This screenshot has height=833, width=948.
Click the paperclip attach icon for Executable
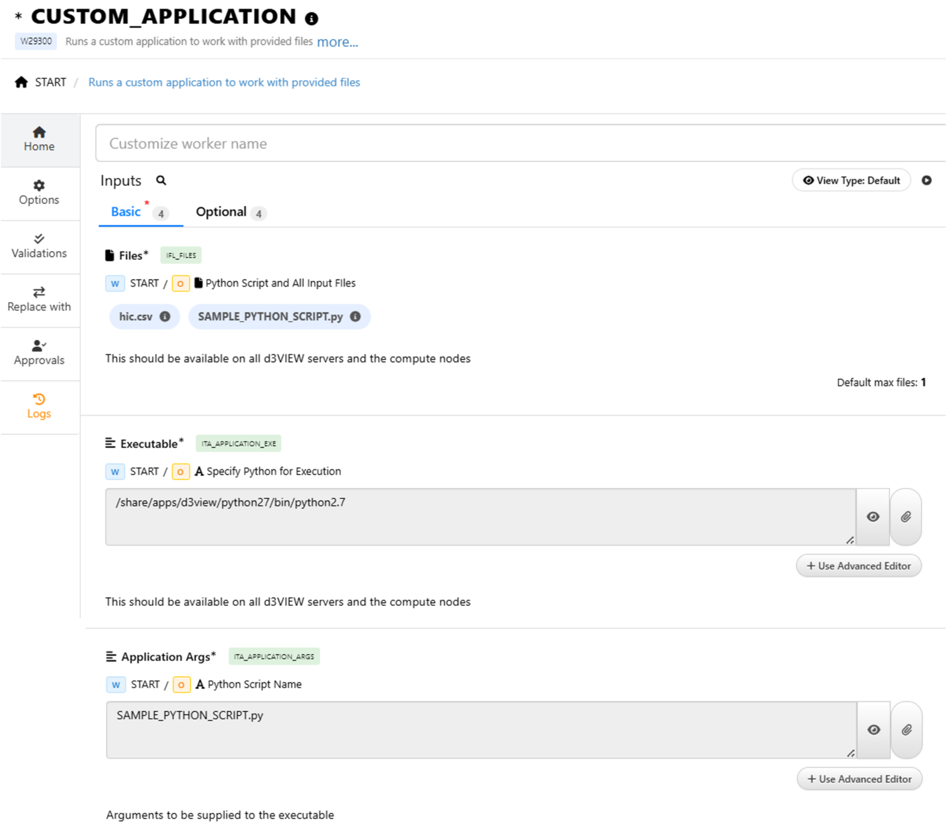905,516
